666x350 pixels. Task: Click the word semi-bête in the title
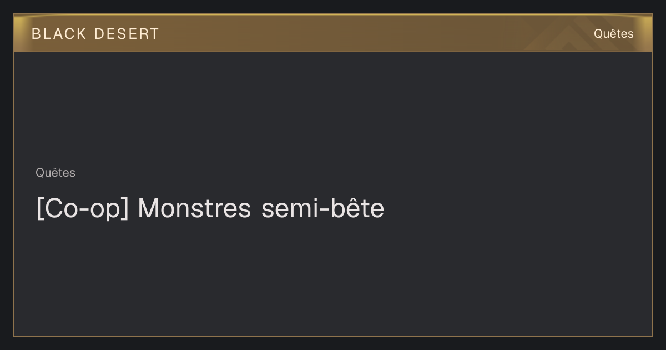pos(322,209)
